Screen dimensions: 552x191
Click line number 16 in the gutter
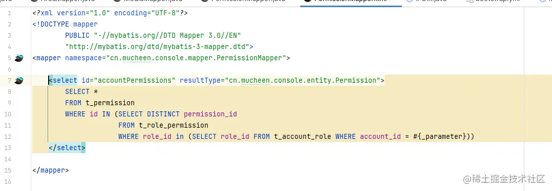point(8,181)
